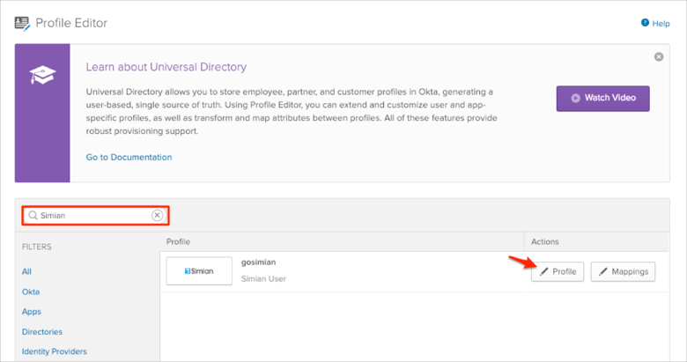This screenshot has height=362, width=687.
Task: Click the Profile Editor page icon
Action: click(x=22, y=23)
